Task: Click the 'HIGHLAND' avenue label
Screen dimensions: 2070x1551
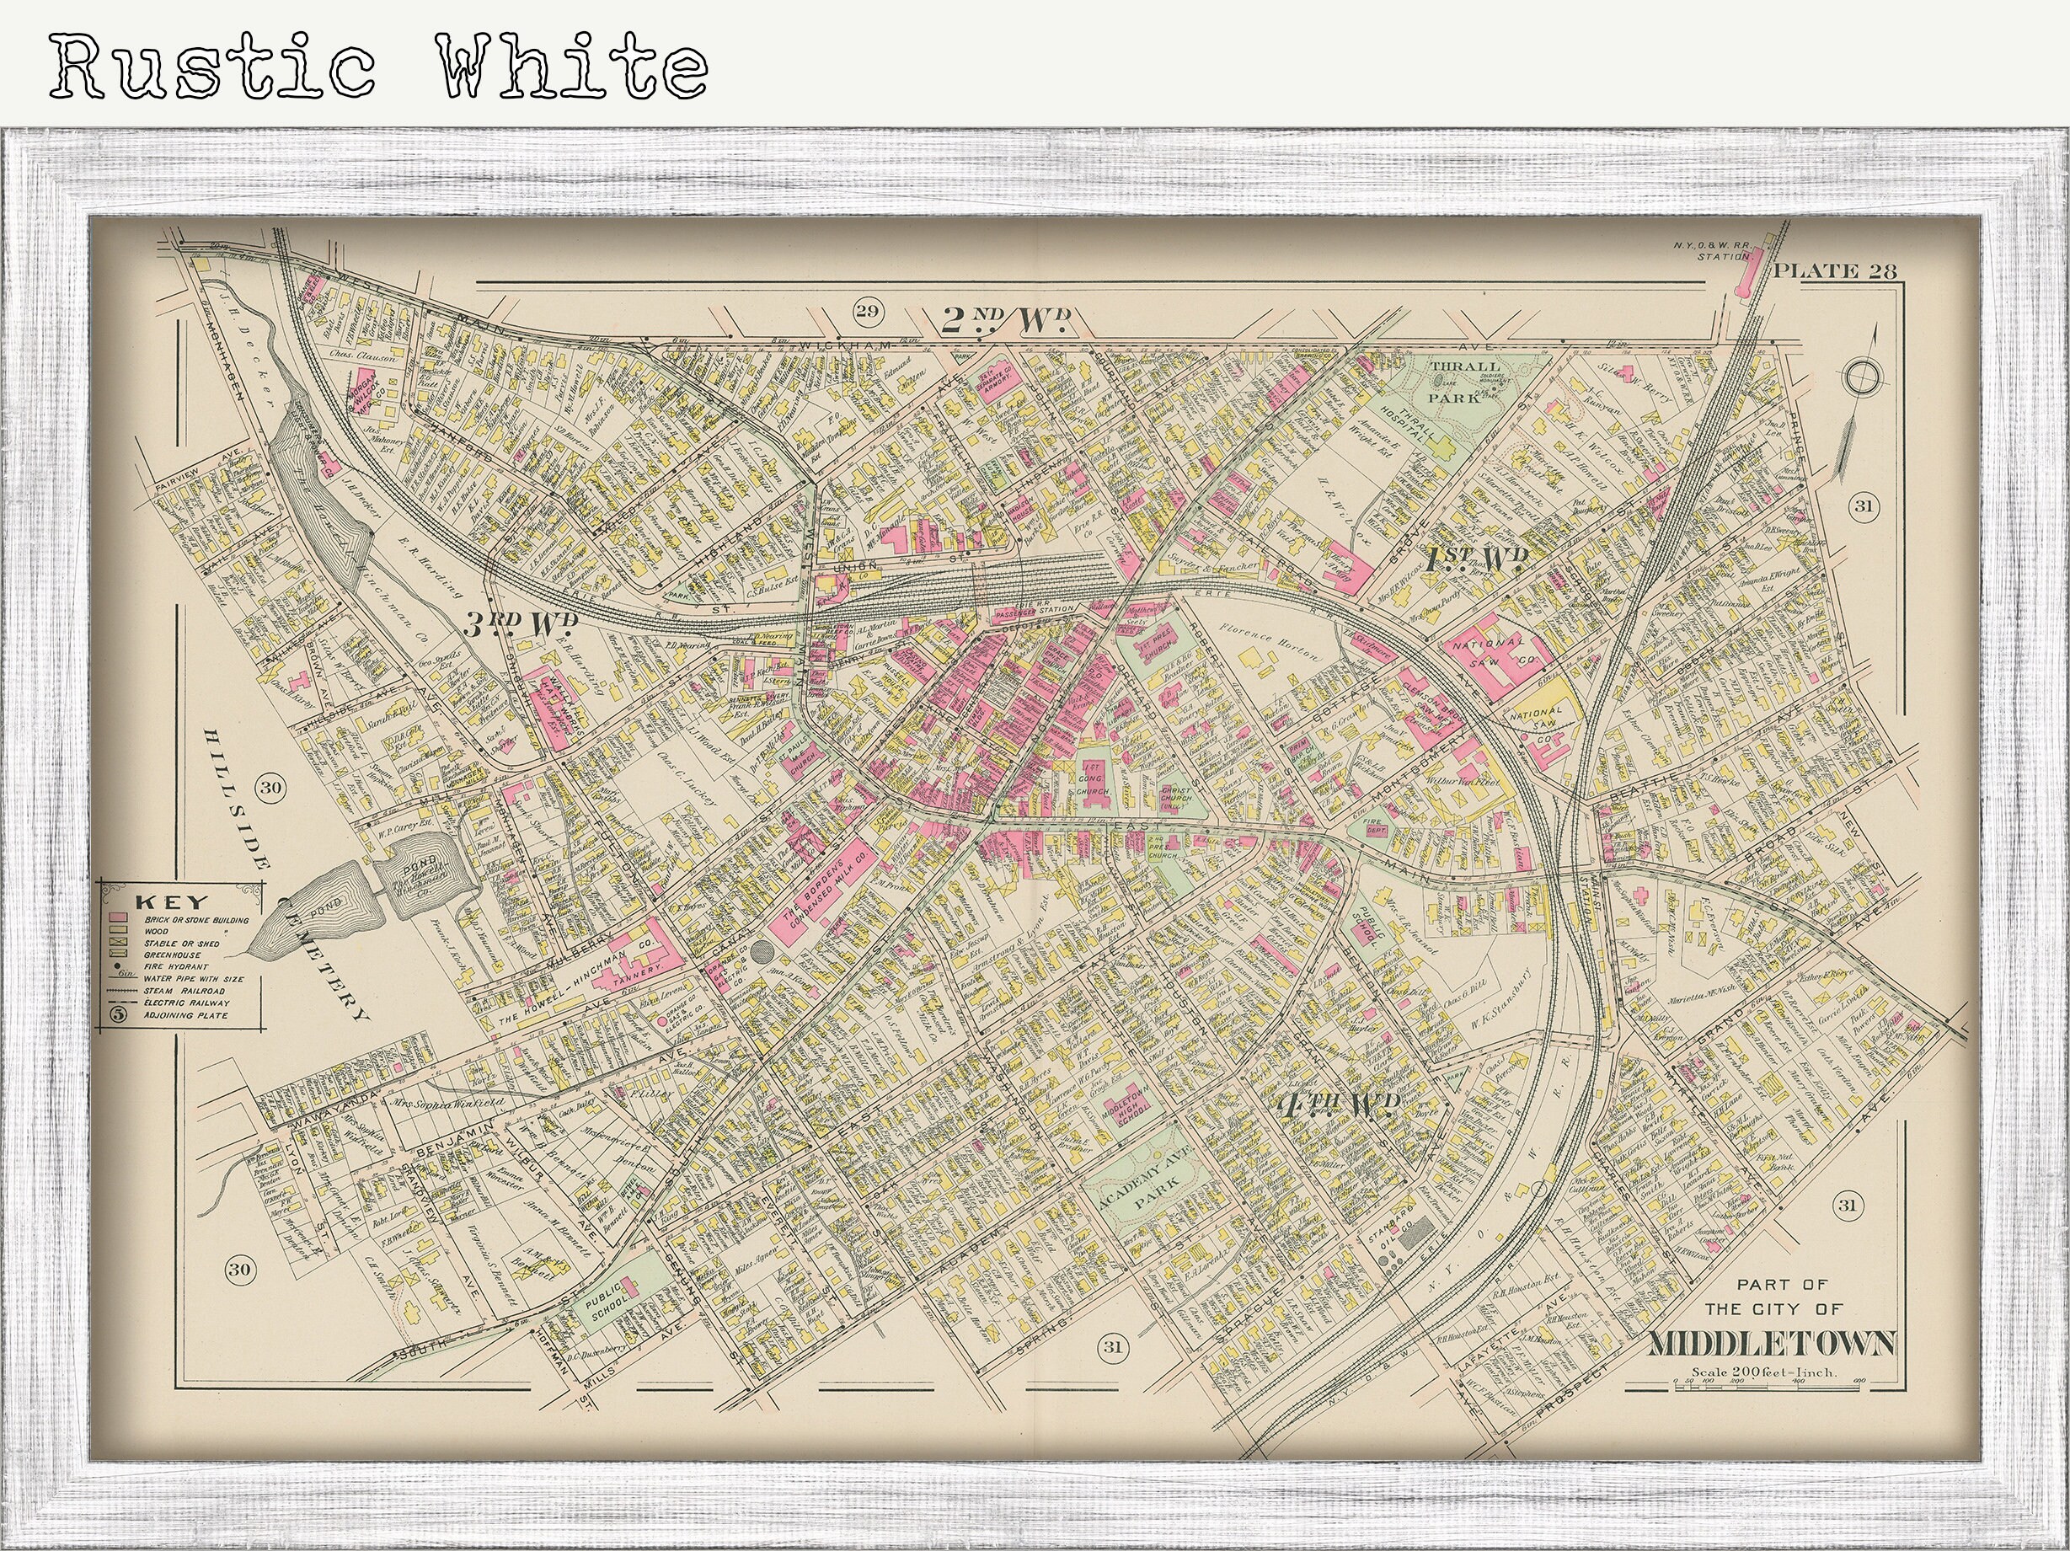Action: (x=730, y=544)
